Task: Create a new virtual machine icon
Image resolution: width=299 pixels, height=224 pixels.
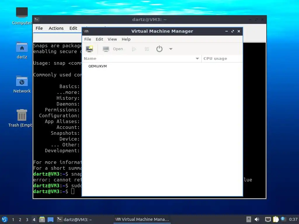Action: (x=89, y=49)
